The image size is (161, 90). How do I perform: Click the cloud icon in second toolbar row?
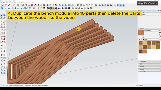point(59,8)
